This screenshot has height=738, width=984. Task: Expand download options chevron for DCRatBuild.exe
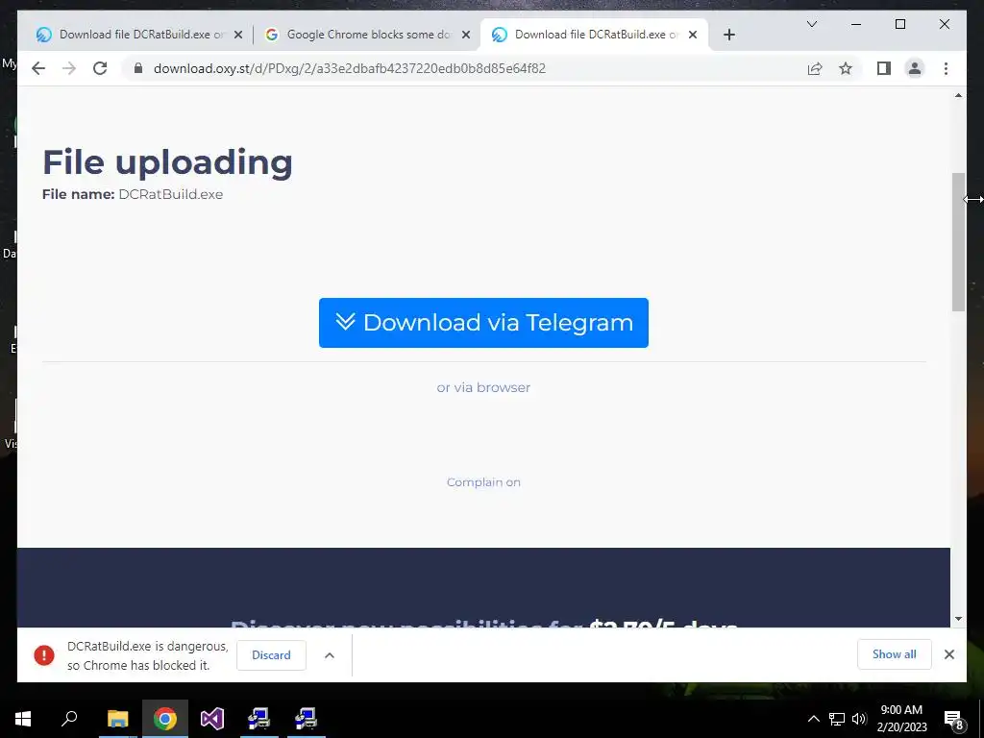point(329,655)
